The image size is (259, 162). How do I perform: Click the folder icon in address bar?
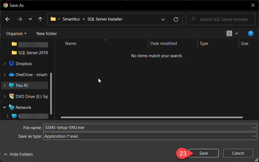click(x=53, y=19)
